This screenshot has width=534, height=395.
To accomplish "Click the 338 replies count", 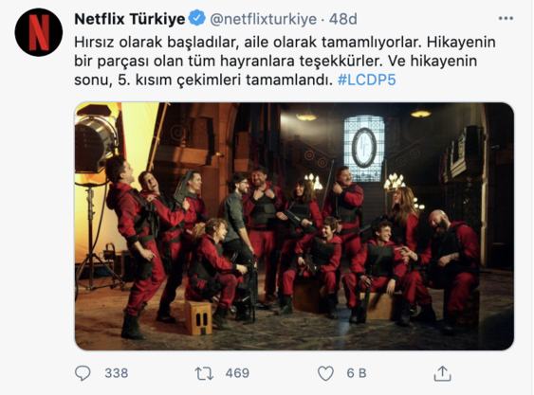I will tap(117, 373).
